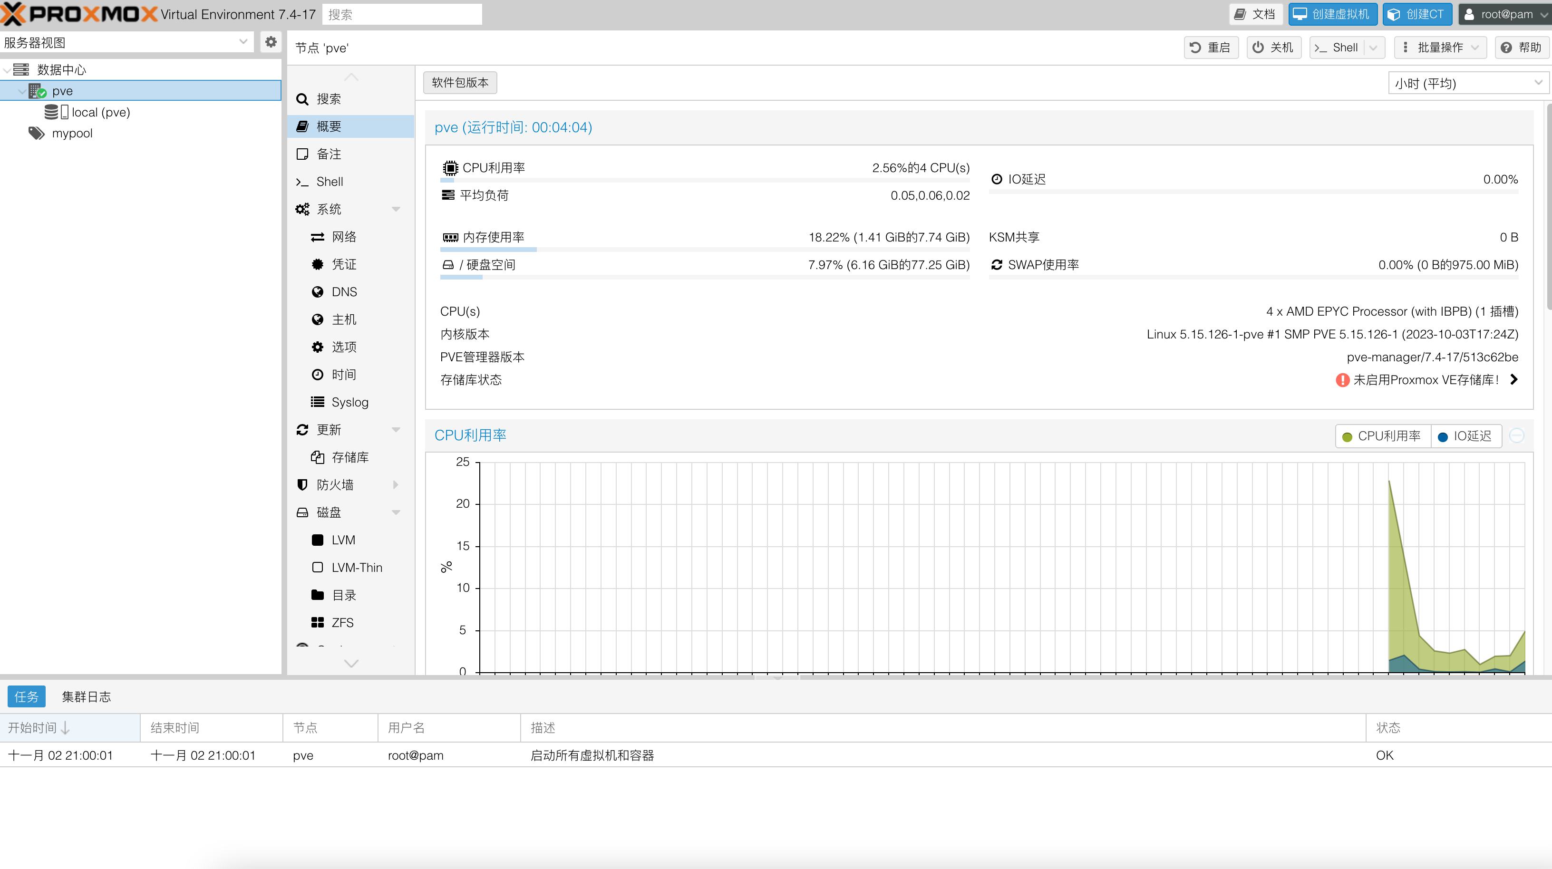Image resolution: width=1552 pixels, height=869 pixels.
Task: Open the root@pam user menu
Action: coord(1504,14)
